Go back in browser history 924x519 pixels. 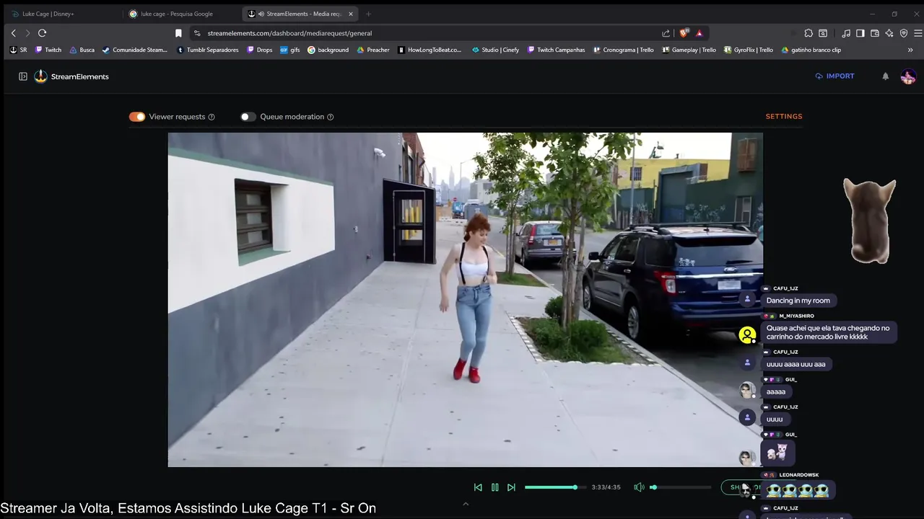pos(13,33)
